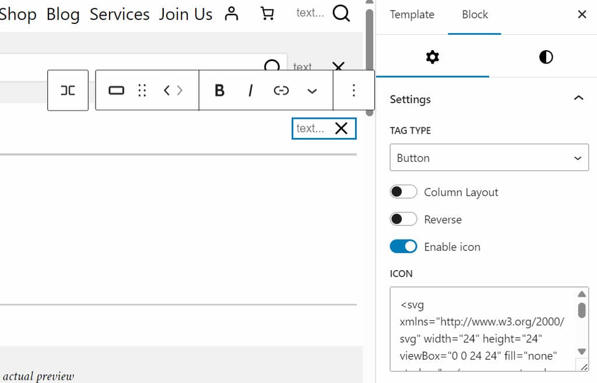Select the Block tab
Screen dimensions: 597x383
474,15
